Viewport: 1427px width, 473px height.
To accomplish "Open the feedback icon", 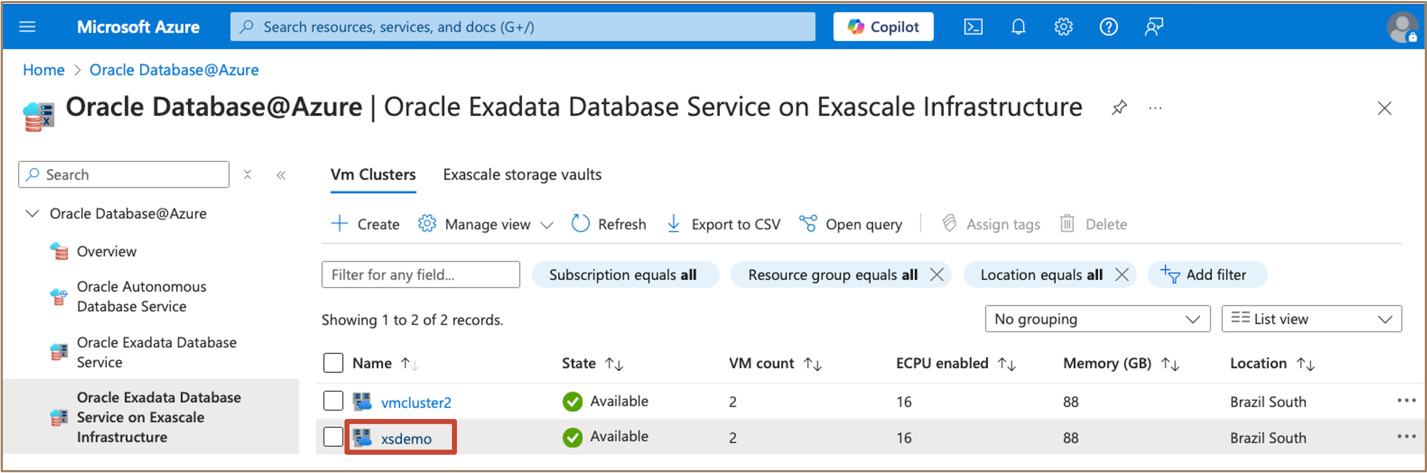I will (1153, 26).
